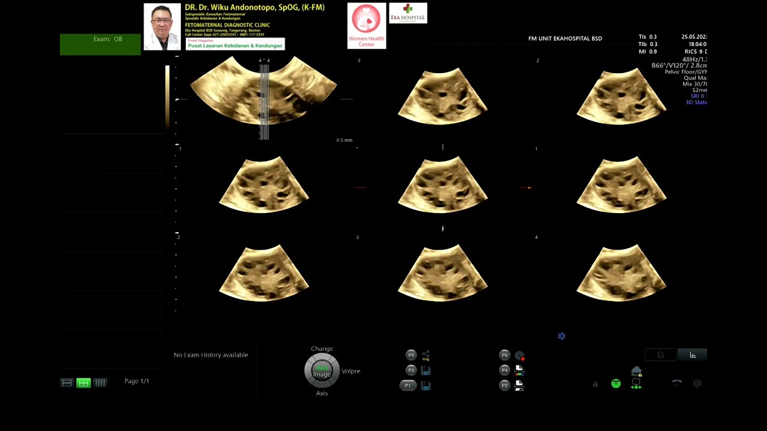767x431 pixels.
Task: Click the green network connection icon
Action: pos(636,384)
